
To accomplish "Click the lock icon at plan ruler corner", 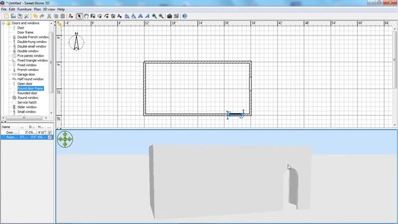I will (x=60, y=24).
